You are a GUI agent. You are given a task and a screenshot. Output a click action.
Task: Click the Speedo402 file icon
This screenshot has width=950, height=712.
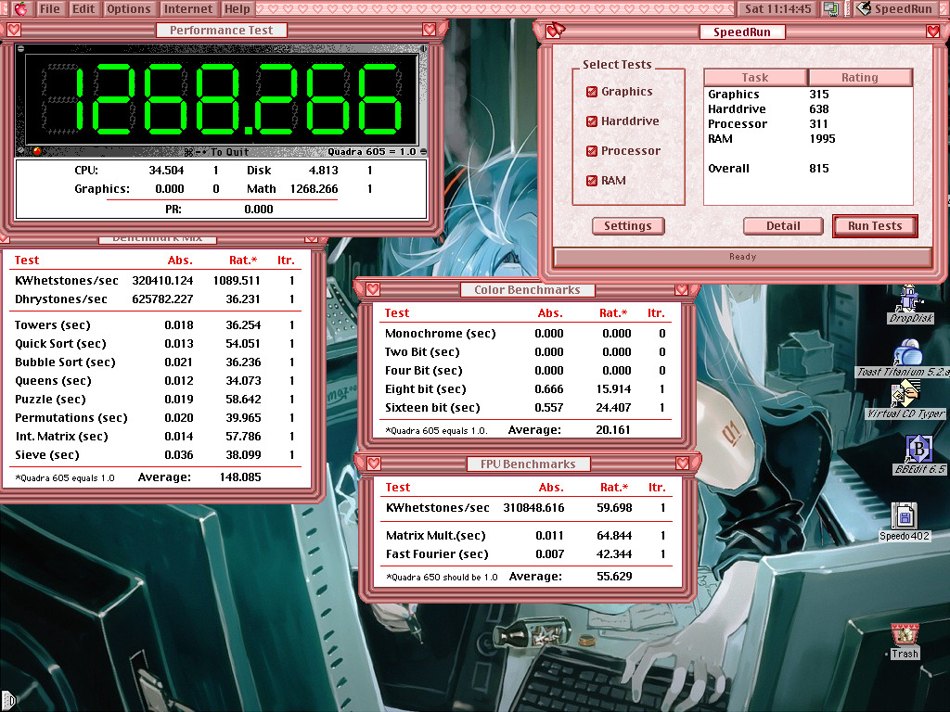tap(904, 515)
